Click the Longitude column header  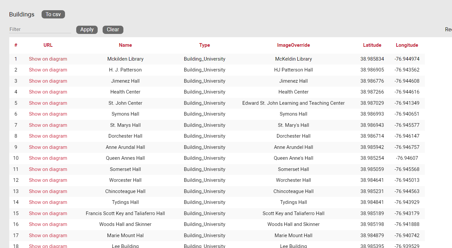(x=407, y=45)
